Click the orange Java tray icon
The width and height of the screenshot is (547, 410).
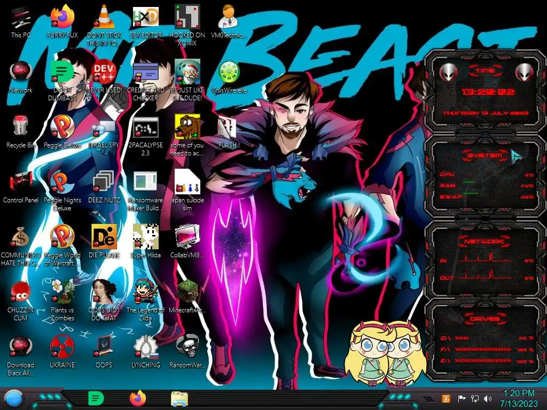click(446, 398)
